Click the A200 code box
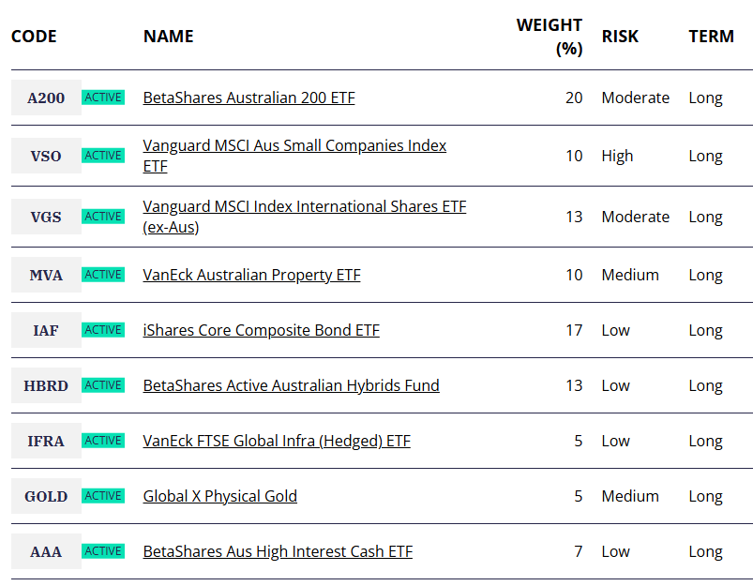Viewport: 753px width, 586px height. [46, 98]
